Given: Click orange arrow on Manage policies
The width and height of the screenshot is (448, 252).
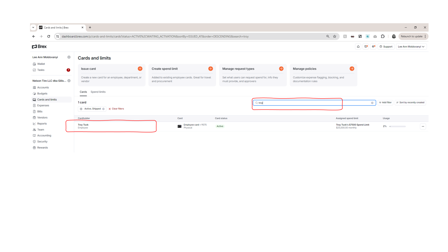Looking at the screenshot, I should click(352, 69).
